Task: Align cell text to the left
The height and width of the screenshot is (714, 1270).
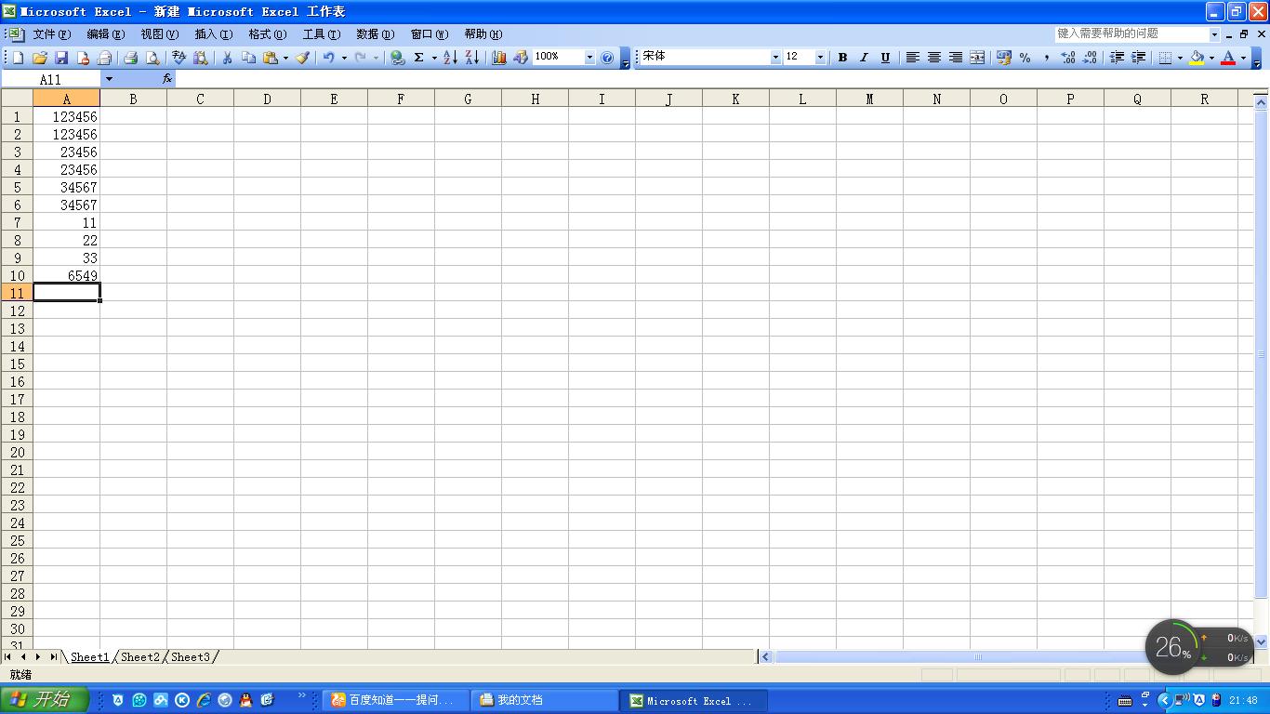Action: pyautogui.click(x=912, y=58)
